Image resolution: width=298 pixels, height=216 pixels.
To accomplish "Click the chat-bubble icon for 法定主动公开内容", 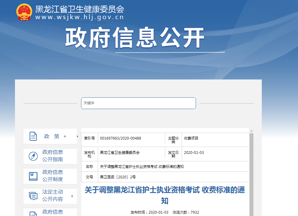I will 33,196.
